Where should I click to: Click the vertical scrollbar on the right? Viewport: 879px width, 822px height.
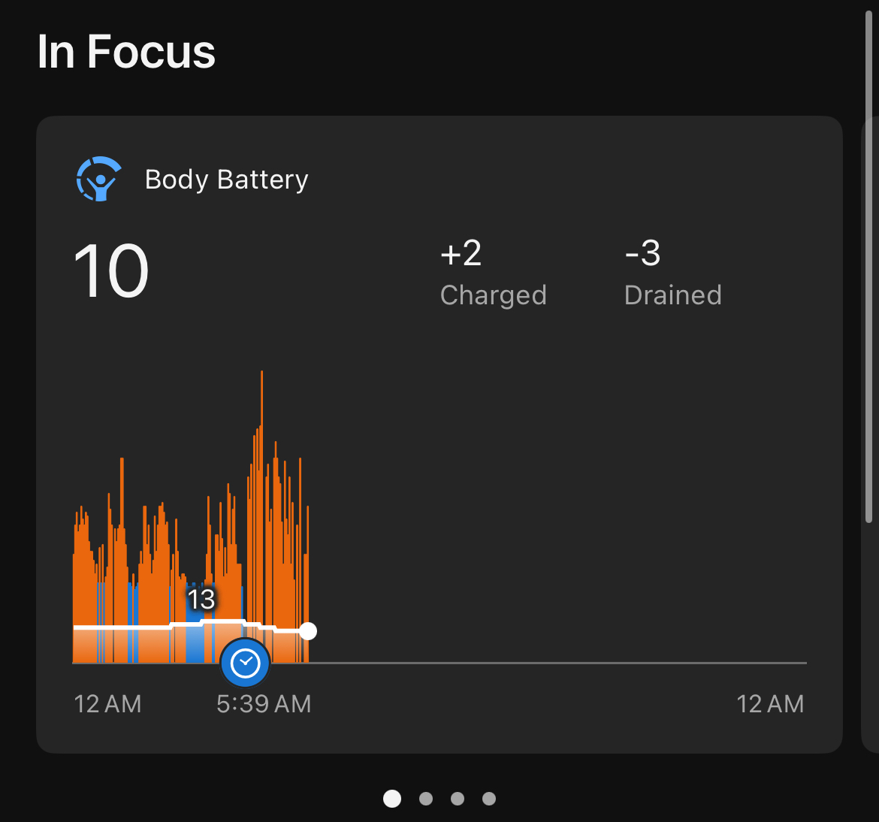click(x=868, y=263)
